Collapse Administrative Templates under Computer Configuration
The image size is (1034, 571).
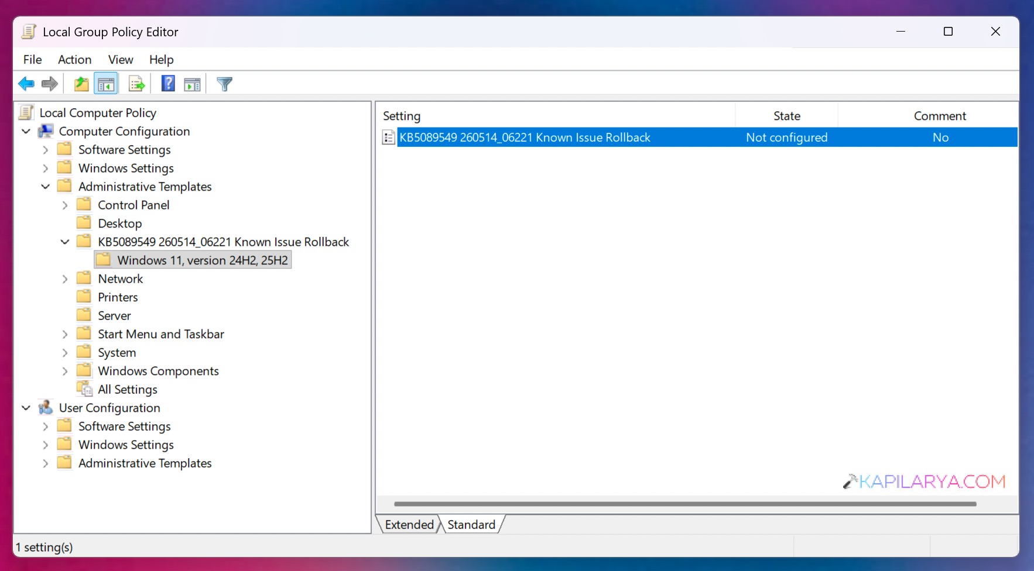click(x=46, y=187)
